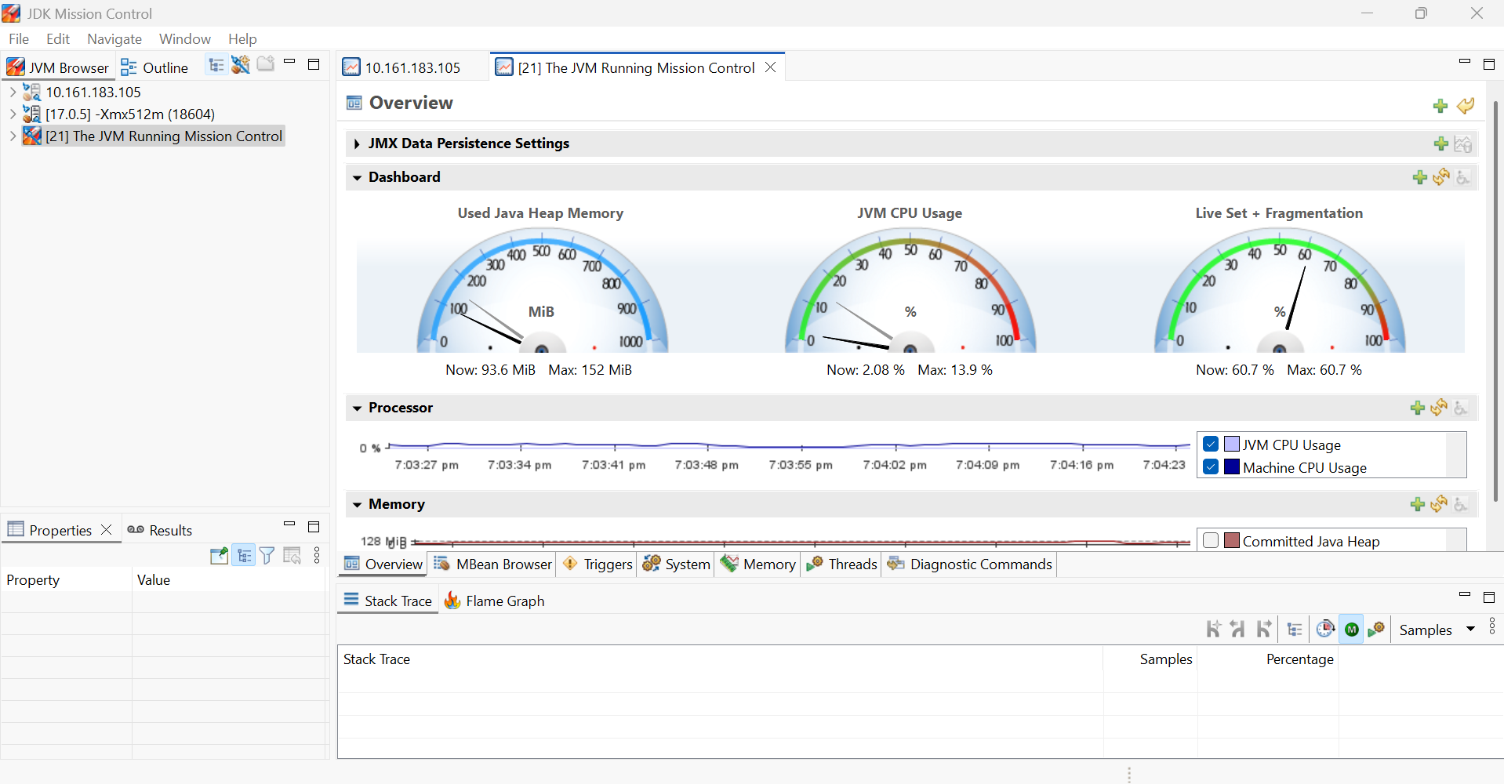Uncheck the JVM CPU Usage checkbox
Screen dimensions: 1504x784
click(1211, 445)
